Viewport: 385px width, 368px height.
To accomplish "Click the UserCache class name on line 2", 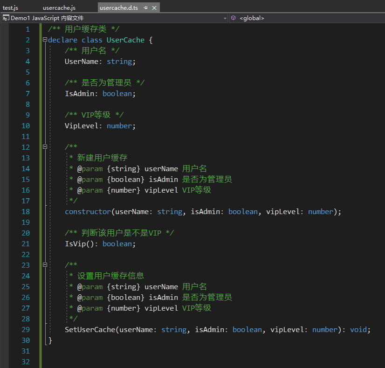I will pos(125,40).
